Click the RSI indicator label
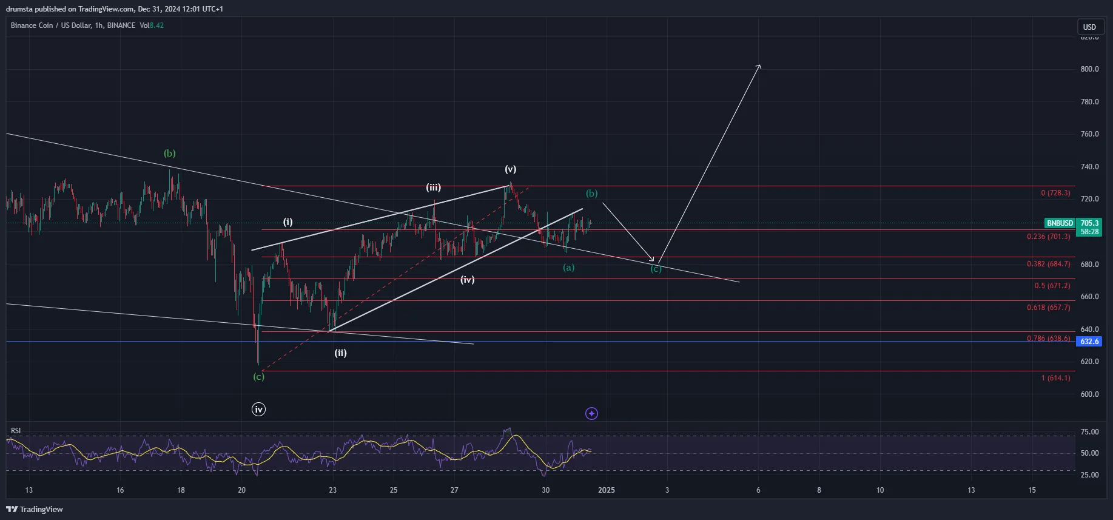Viewport: 1113px width, 520px height. coord(16,431)
